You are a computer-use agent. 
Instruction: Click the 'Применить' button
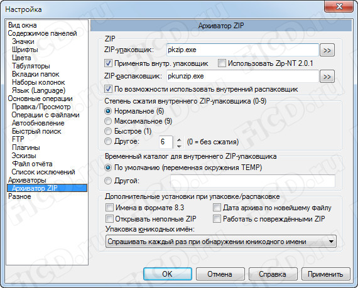(x=325, y=274)
